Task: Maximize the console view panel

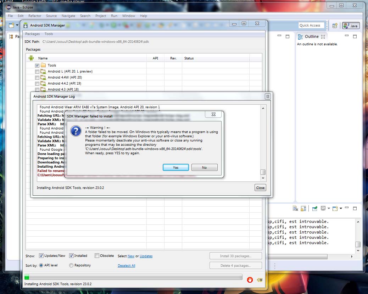Action: [355, 208]
